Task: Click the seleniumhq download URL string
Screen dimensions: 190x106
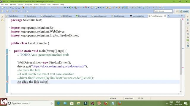Action: pos(59,66)
